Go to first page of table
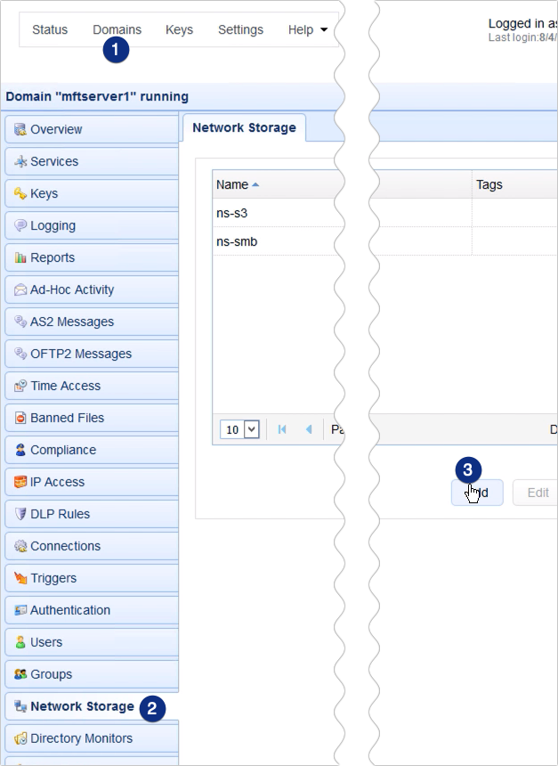 tap(282, 429)
